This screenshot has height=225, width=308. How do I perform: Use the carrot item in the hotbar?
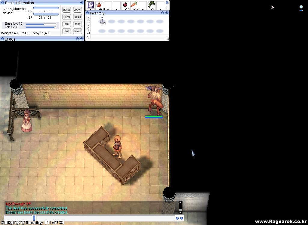pyautogui.click(x=134, y=5)
